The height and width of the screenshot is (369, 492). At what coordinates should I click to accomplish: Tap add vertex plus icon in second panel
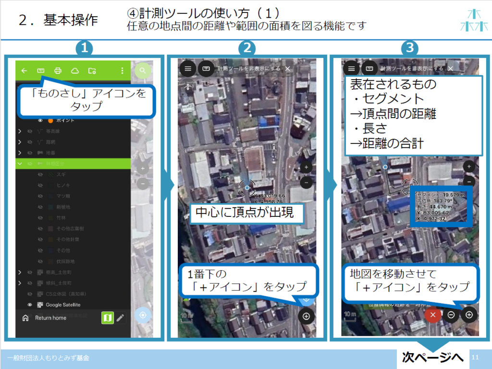[x=306, y=316]
